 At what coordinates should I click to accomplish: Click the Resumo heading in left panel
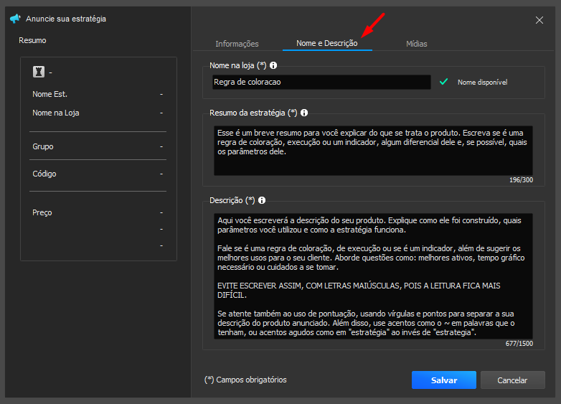32,40
